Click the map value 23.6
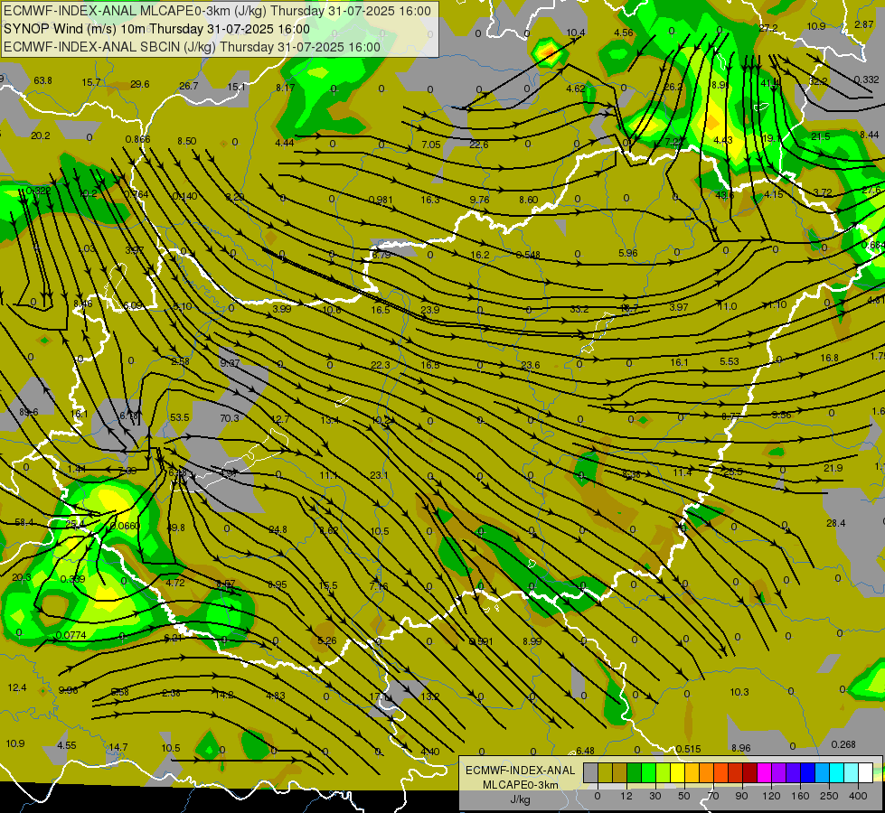885x813 pixels. [530, 365]
